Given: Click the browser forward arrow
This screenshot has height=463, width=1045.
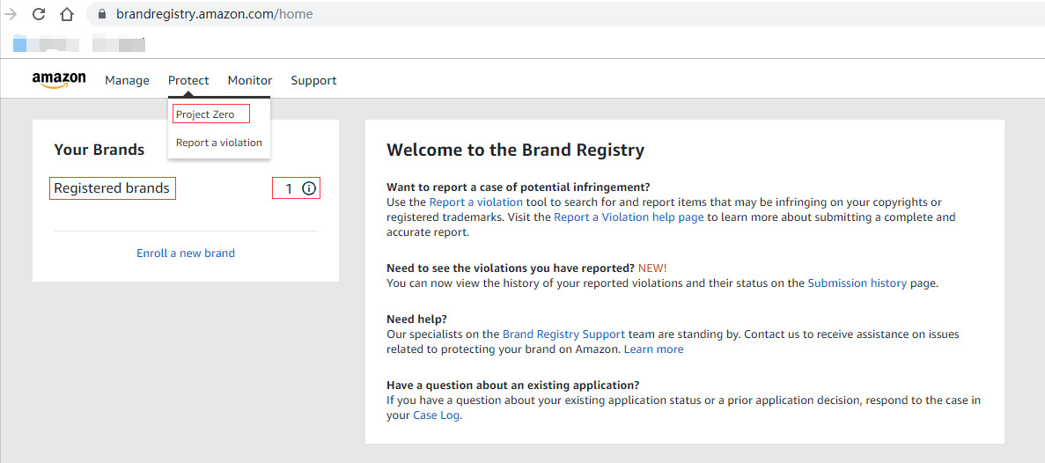Looking at the screenshot, I should click(11, 14).
